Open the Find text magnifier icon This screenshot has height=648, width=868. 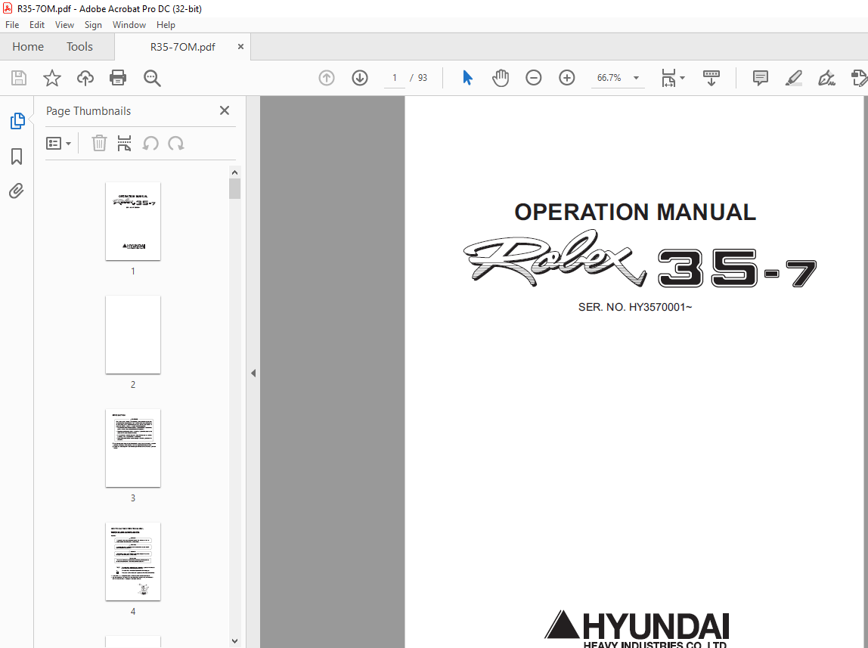click(152, 78)
